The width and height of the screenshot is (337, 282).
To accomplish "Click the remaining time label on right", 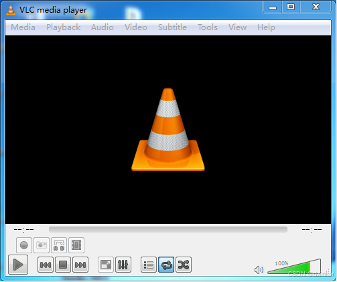I will 312,229.
